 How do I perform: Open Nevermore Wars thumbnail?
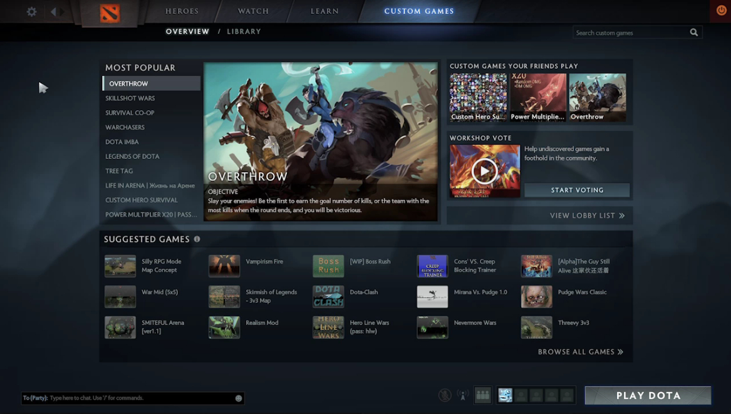pos(432,328)
